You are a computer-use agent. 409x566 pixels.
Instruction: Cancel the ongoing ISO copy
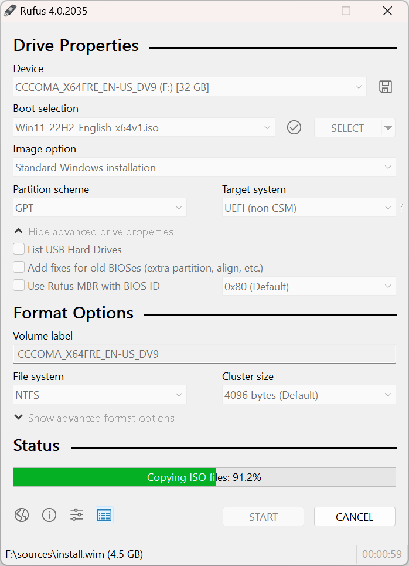click(x=354, y=517)
